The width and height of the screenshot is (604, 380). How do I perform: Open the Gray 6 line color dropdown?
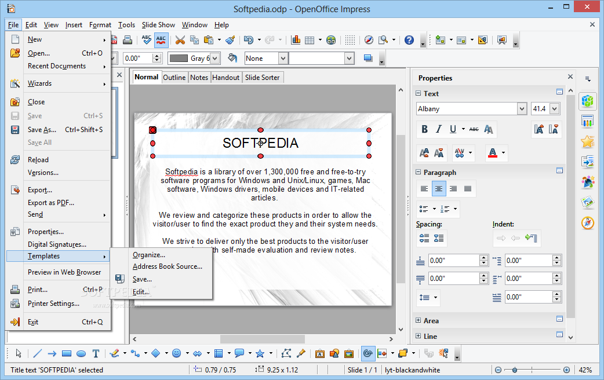click(215, 58)
